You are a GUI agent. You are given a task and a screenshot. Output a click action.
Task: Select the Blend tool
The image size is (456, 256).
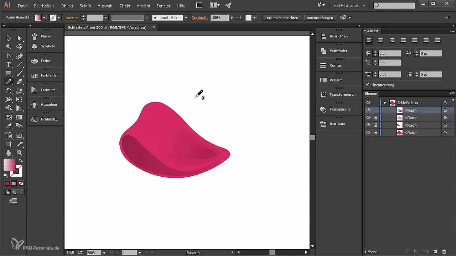[x=20, y=126]
